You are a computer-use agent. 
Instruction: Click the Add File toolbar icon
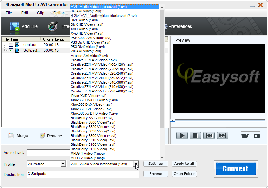(x=14, y=27)
